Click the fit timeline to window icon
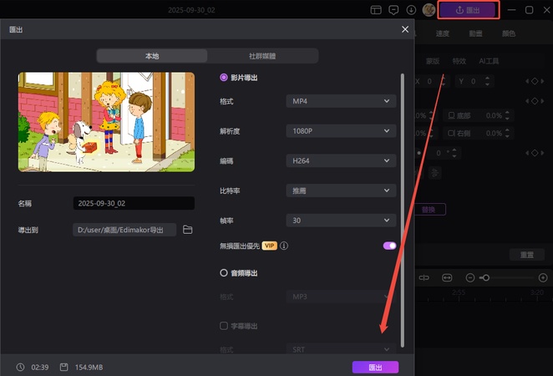553x376 pixels. pyautogui.click(x=447, y=278)
